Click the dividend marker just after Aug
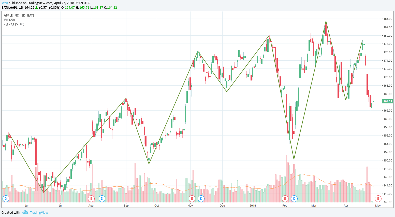Viewport: 395px width, 217px height. [x=102, y=199]
